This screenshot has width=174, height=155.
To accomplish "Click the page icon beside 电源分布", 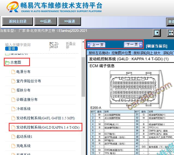I will coord(13,72).
